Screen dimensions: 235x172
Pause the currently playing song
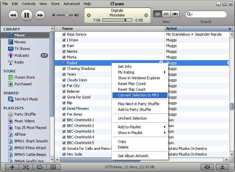coord(27,15)
